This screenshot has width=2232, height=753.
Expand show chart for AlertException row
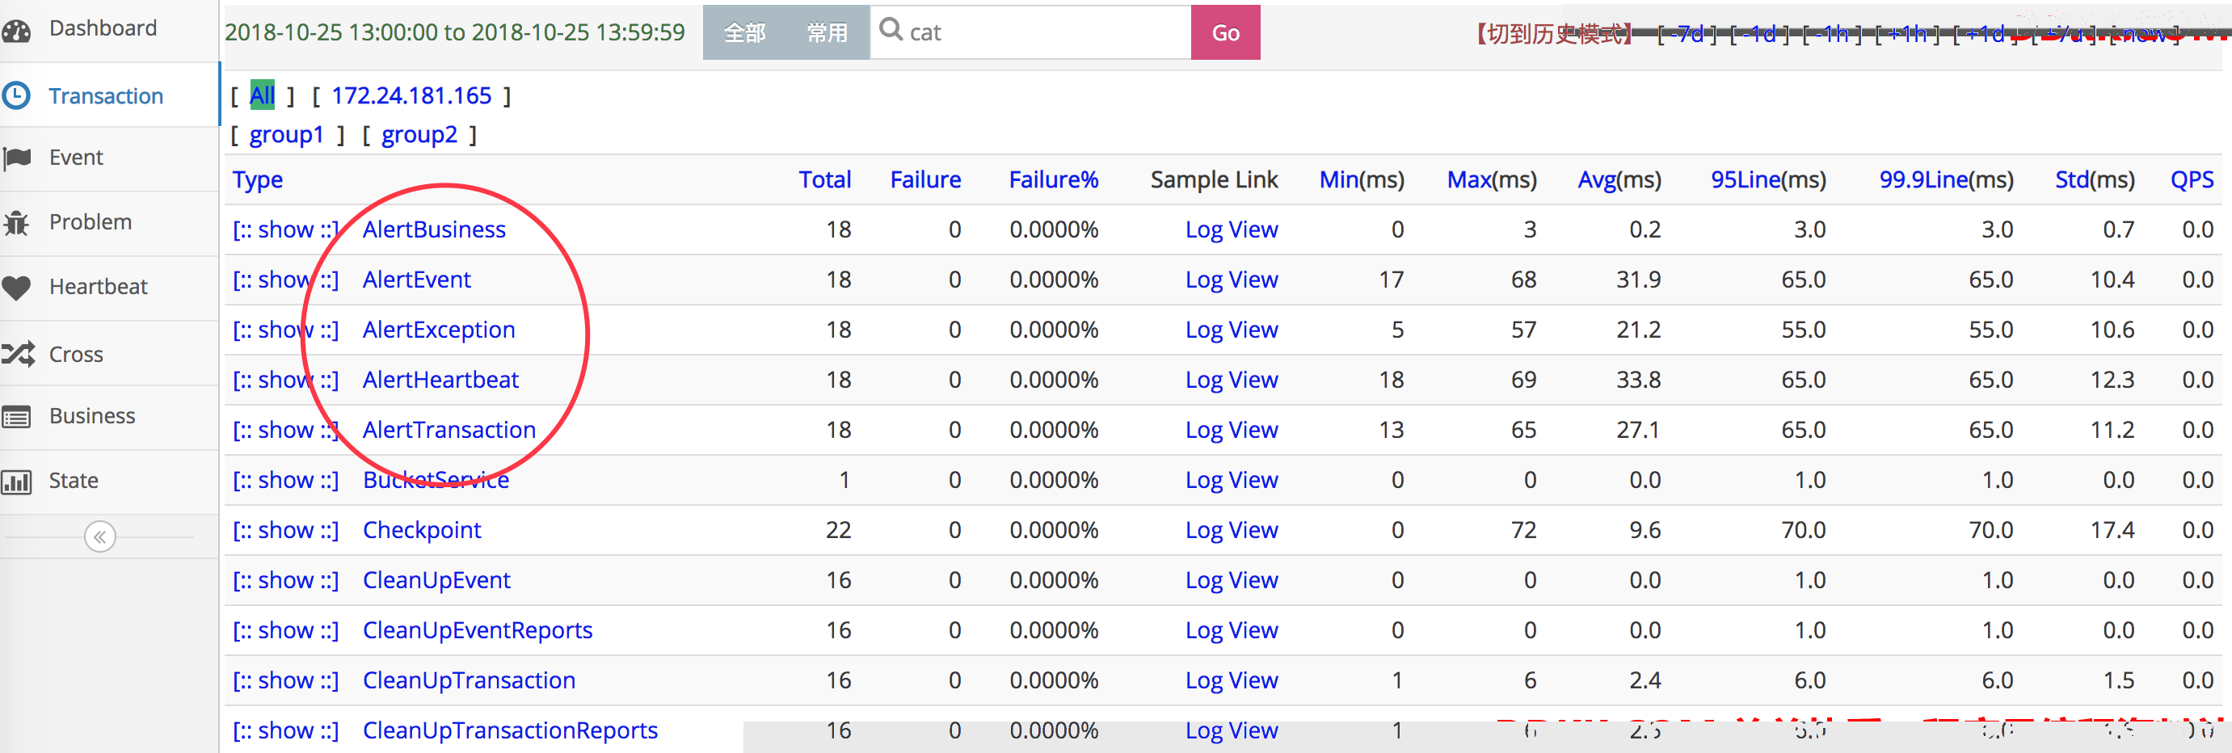(x=286, y=330)
